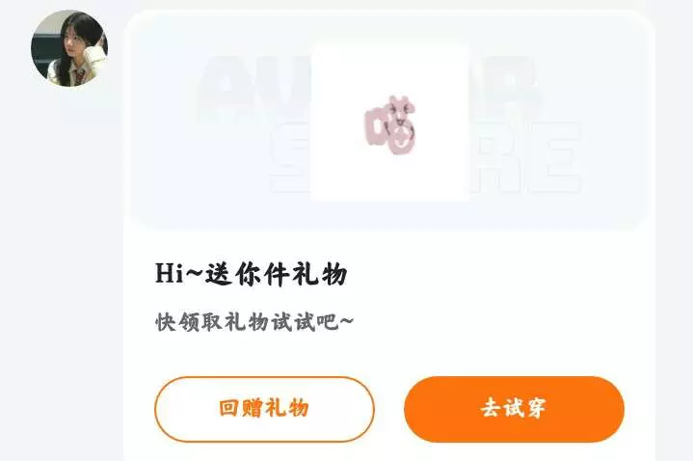Click the 快领取礼物试试吧~ subtitle text

click(x=254, y=321)
